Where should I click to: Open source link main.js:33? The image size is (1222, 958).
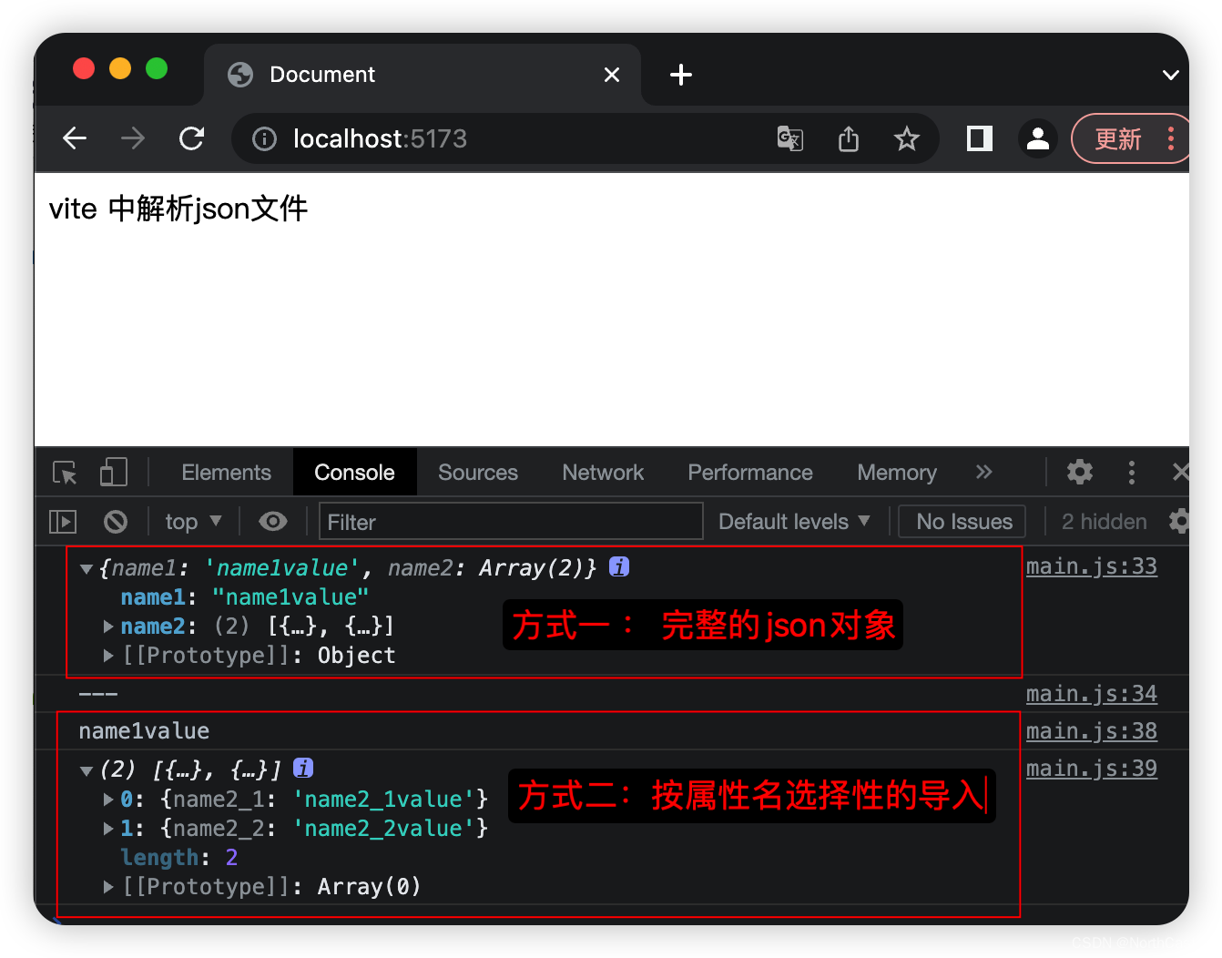pyautogui.click(x=1091, y=566)
